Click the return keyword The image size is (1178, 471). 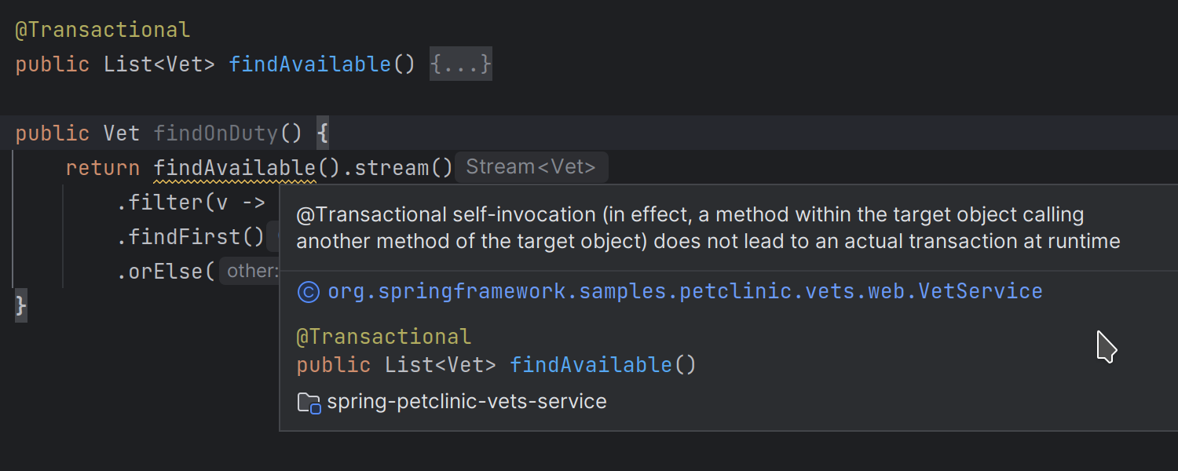(x=103, y=168)
